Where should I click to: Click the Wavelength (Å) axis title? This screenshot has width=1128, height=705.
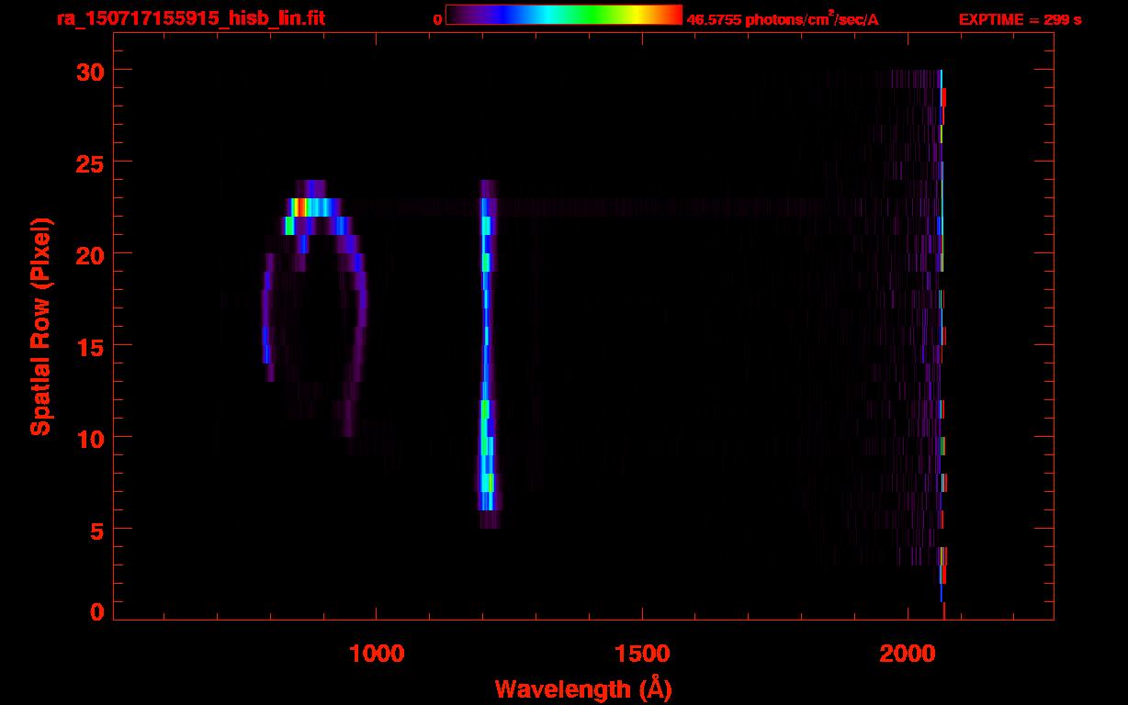tap(582, 688)
